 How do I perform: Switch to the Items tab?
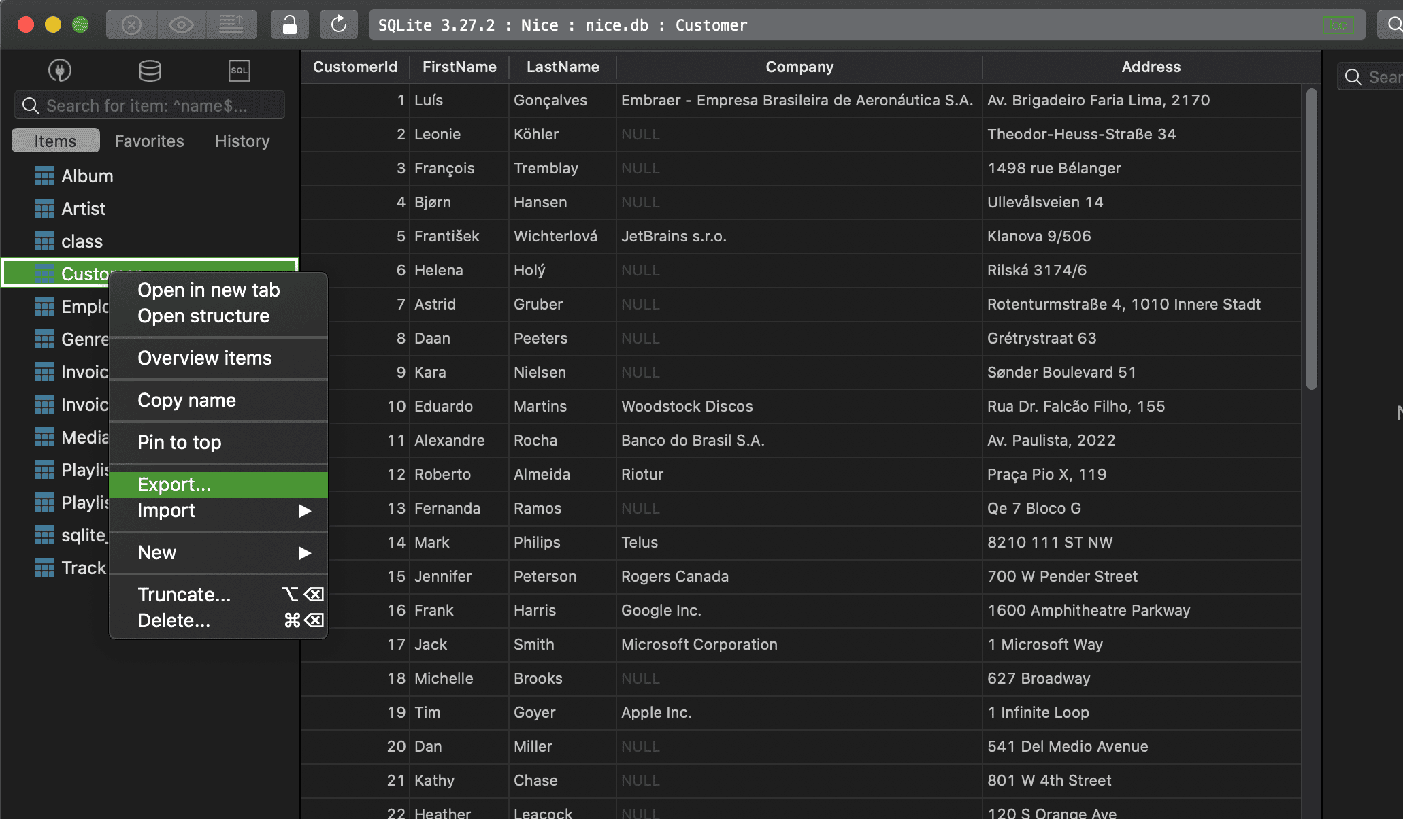[56, 141]
